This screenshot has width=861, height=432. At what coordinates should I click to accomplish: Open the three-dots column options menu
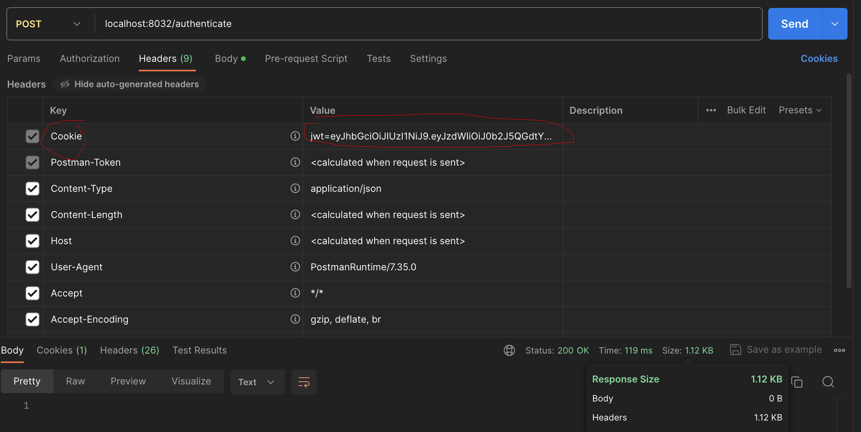click(x=711, y=110)
